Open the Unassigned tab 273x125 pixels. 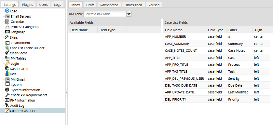pos(133,5)
